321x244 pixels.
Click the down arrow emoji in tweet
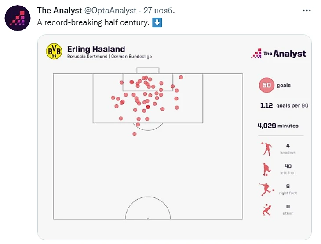157,22
